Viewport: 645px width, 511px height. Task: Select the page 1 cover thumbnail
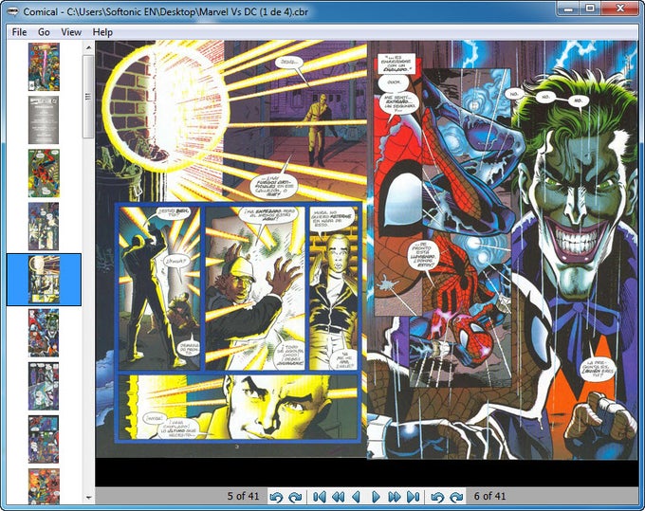(44, 66)
